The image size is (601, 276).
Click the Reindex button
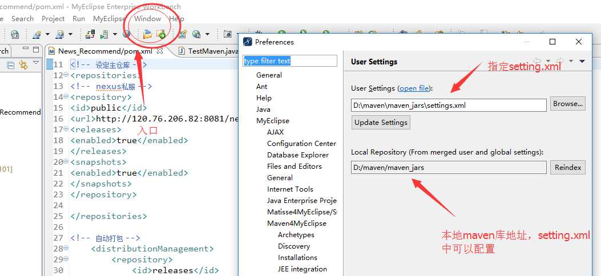[x=568, y=167]
